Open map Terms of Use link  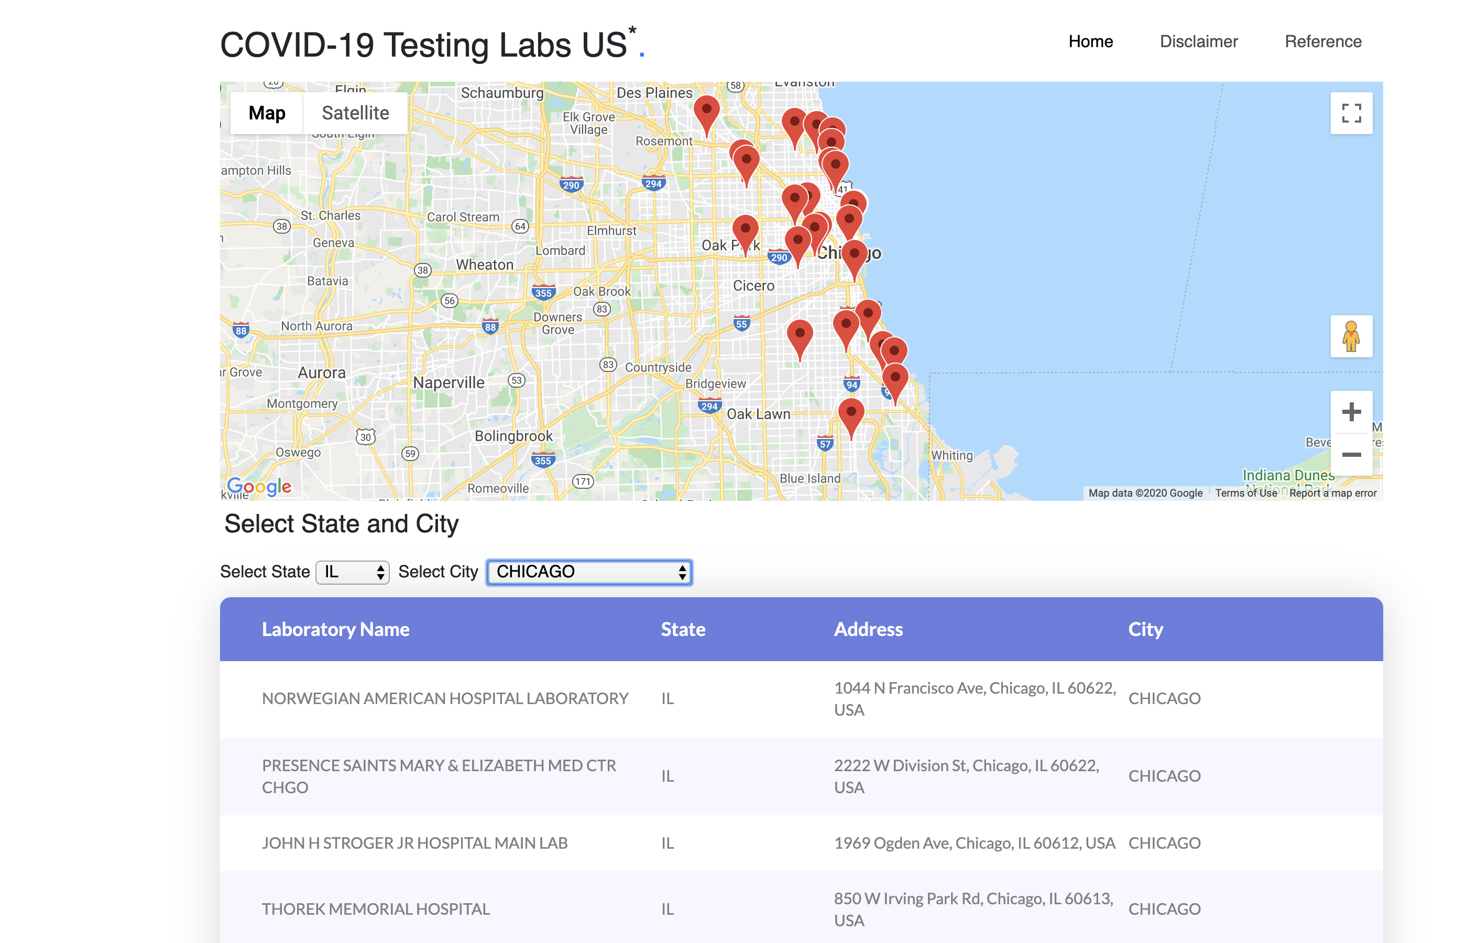tap(1245, 493)
